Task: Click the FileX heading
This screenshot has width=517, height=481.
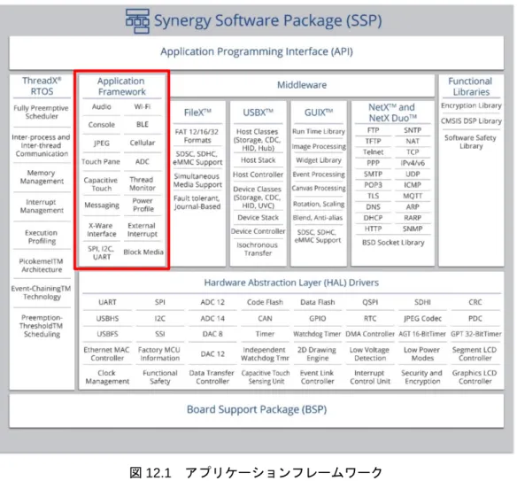Action: [x=197, y=112]
